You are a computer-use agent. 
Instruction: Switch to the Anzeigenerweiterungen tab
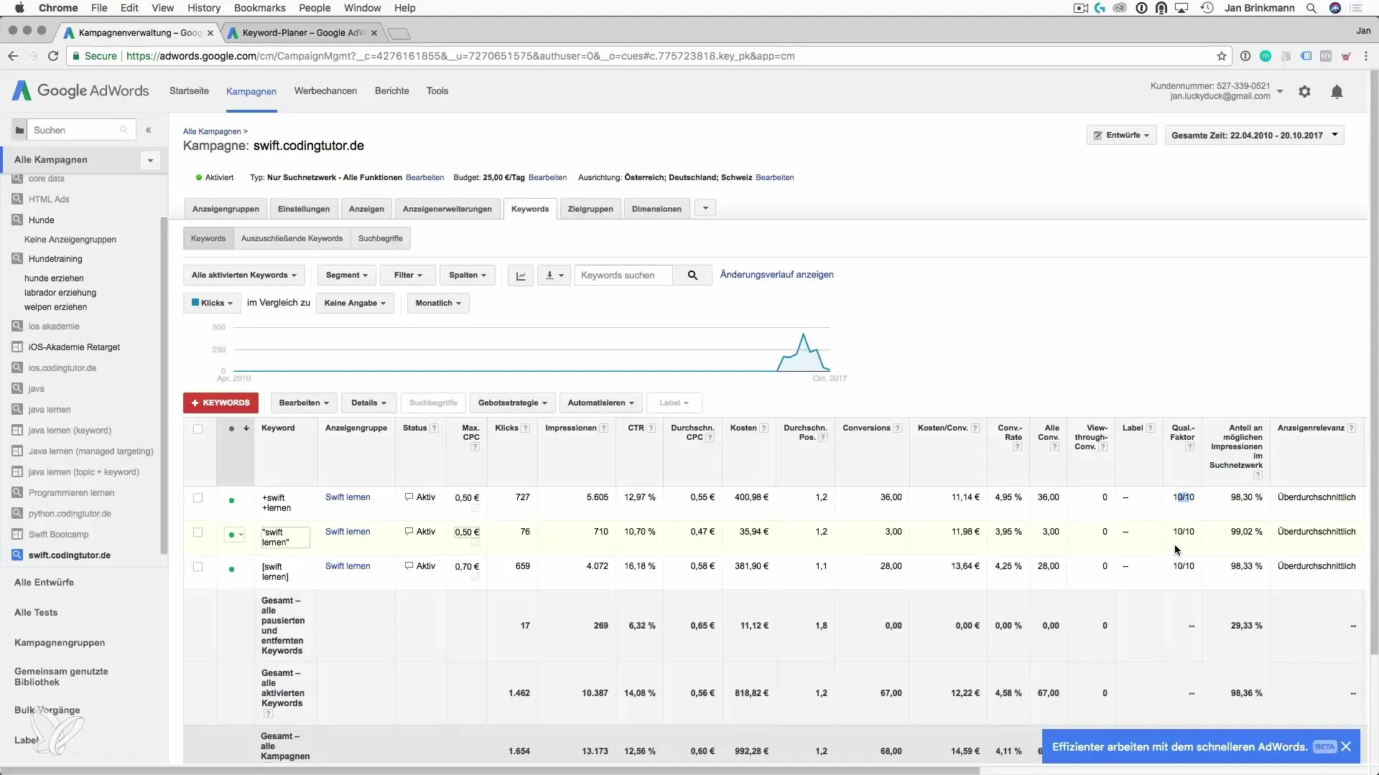pos(447,209)
